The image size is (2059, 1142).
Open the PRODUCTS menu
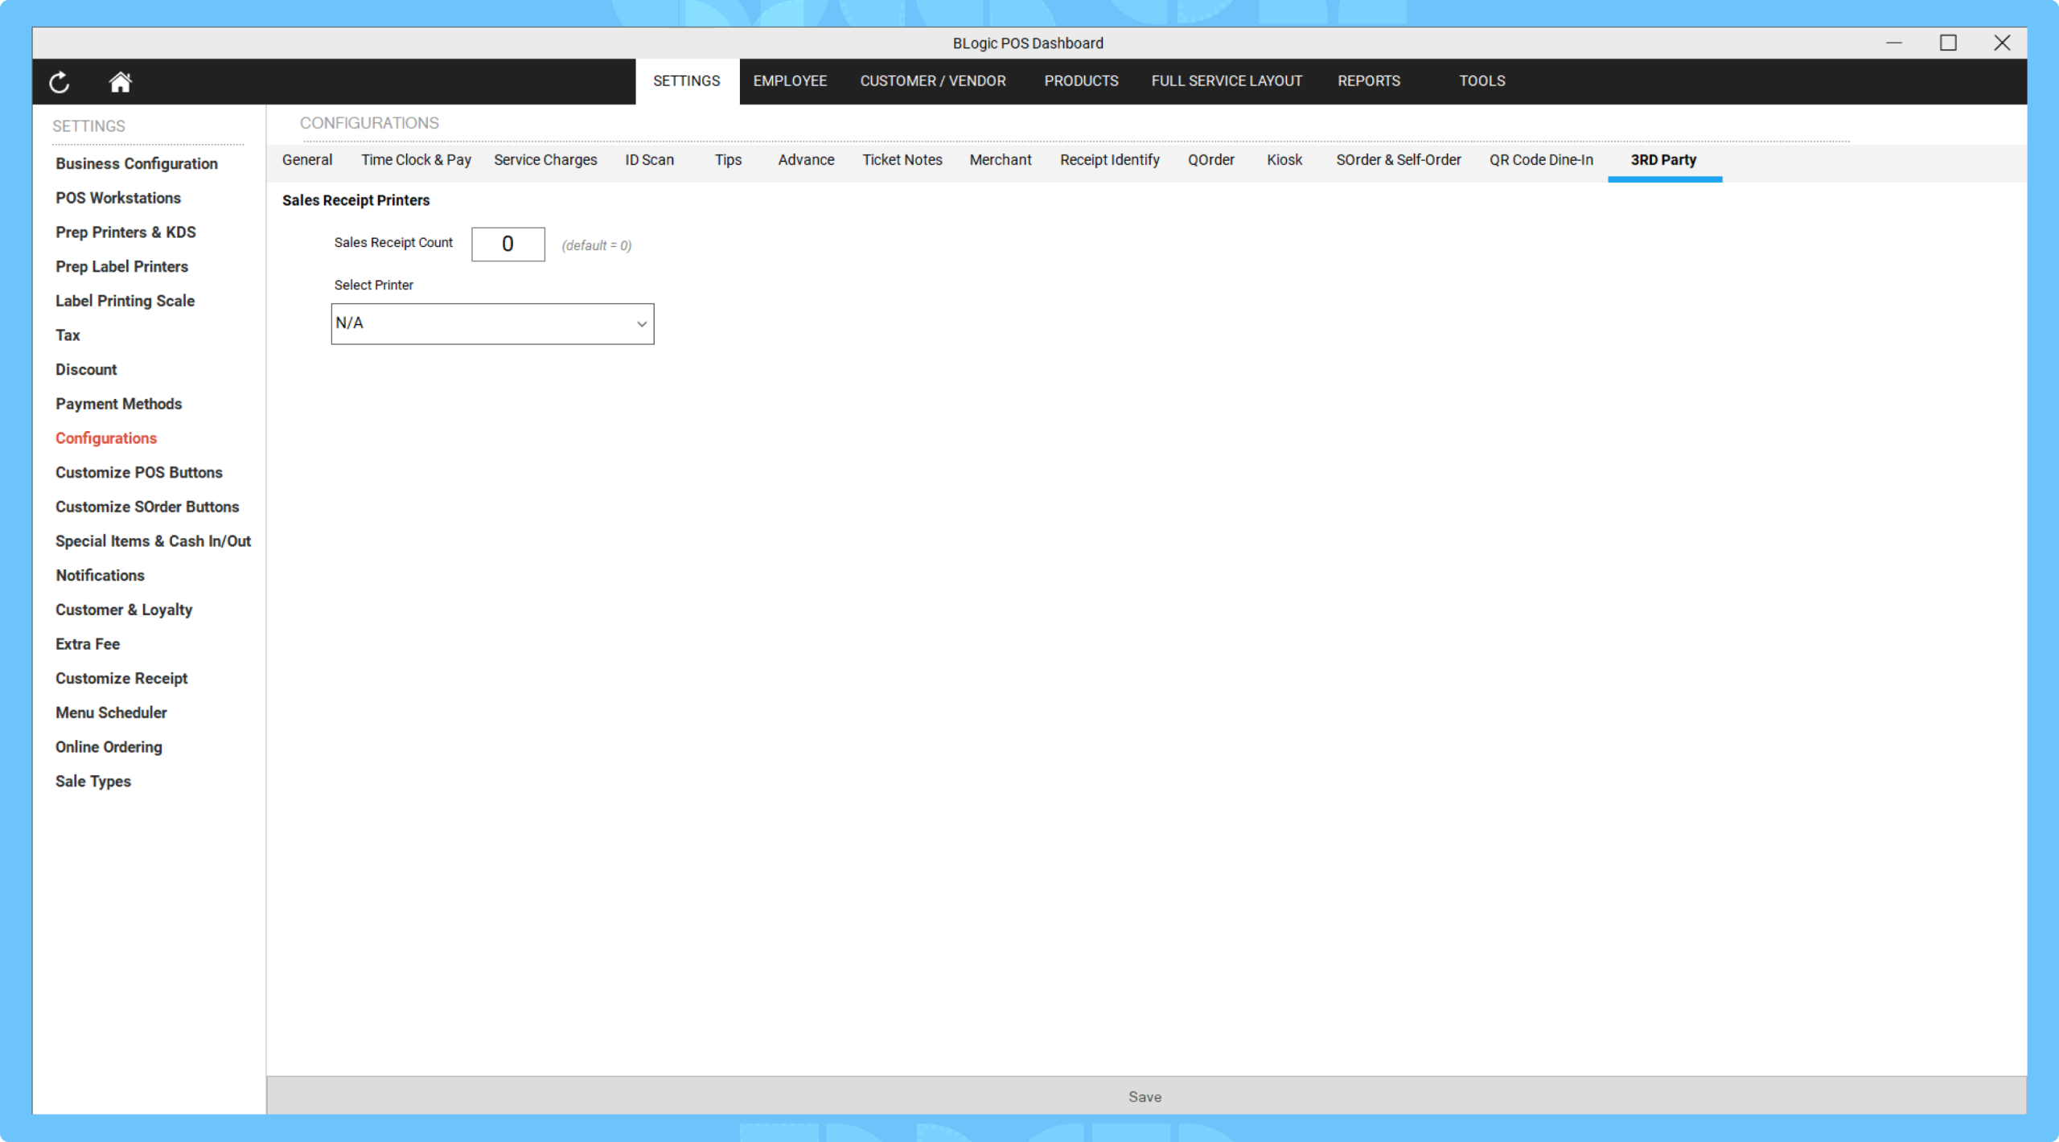(1081, 81)
